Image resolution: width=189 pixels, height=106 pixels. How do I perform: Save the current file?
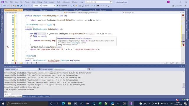click(x=18, y=6)
